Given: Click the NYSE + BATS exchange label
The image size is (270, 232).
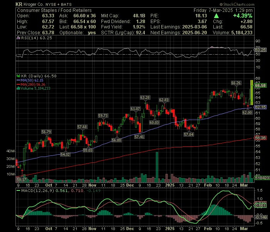Looking at the screenshot, I should (59, 5).
